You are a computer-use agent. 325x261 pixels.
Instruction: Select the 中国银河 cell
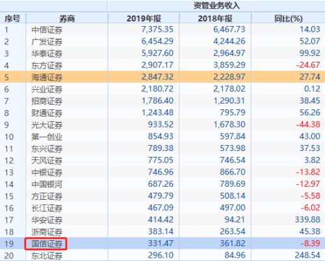tap(47, 184)
